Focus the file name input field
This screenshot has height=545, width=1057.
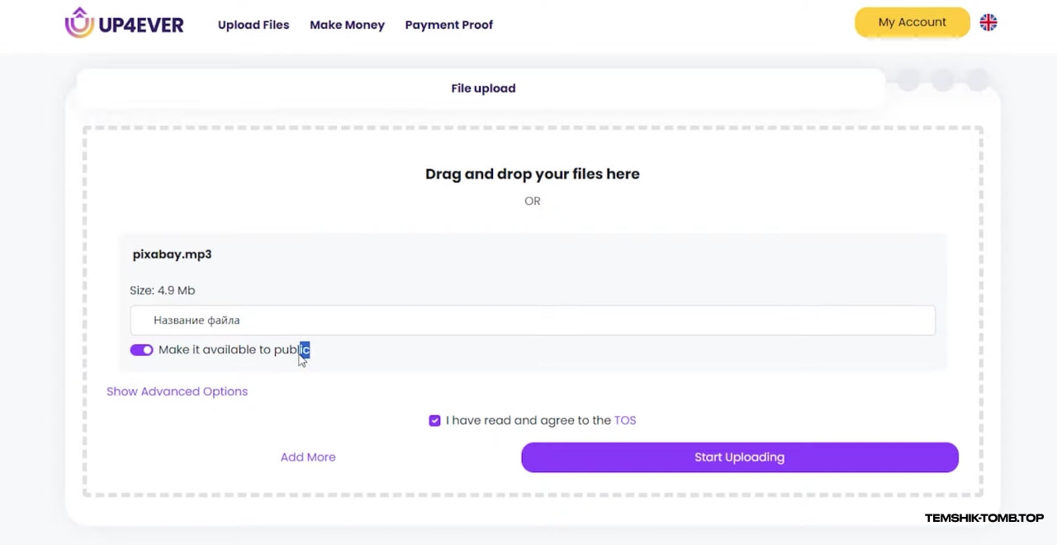click(x=533, y=320)
